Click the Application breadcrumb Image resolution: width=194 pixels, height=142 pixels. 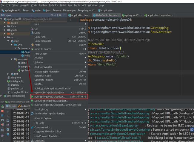[x=106, y=10]
